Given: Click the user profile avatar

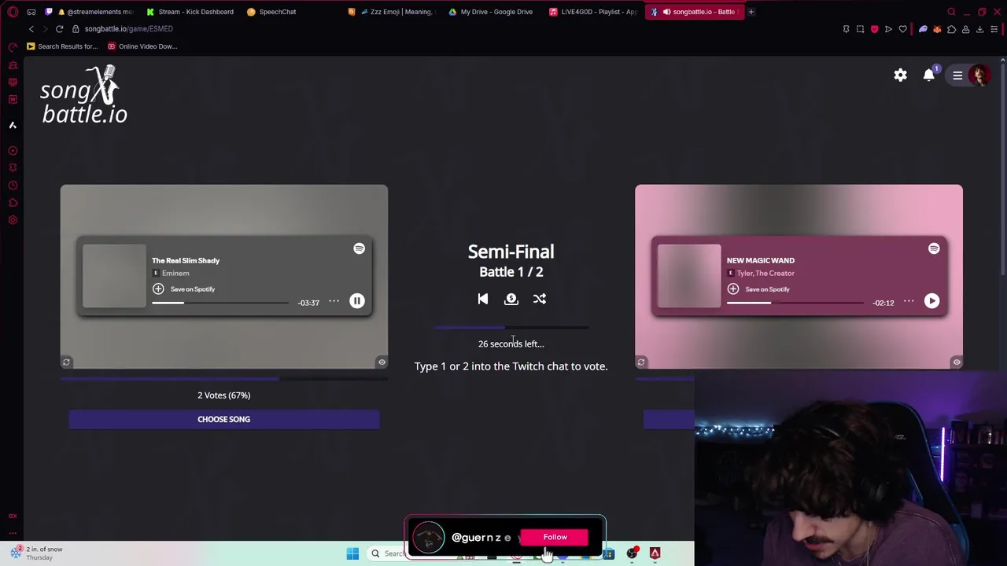Looking at the screenshot, I should click(979, 75).
